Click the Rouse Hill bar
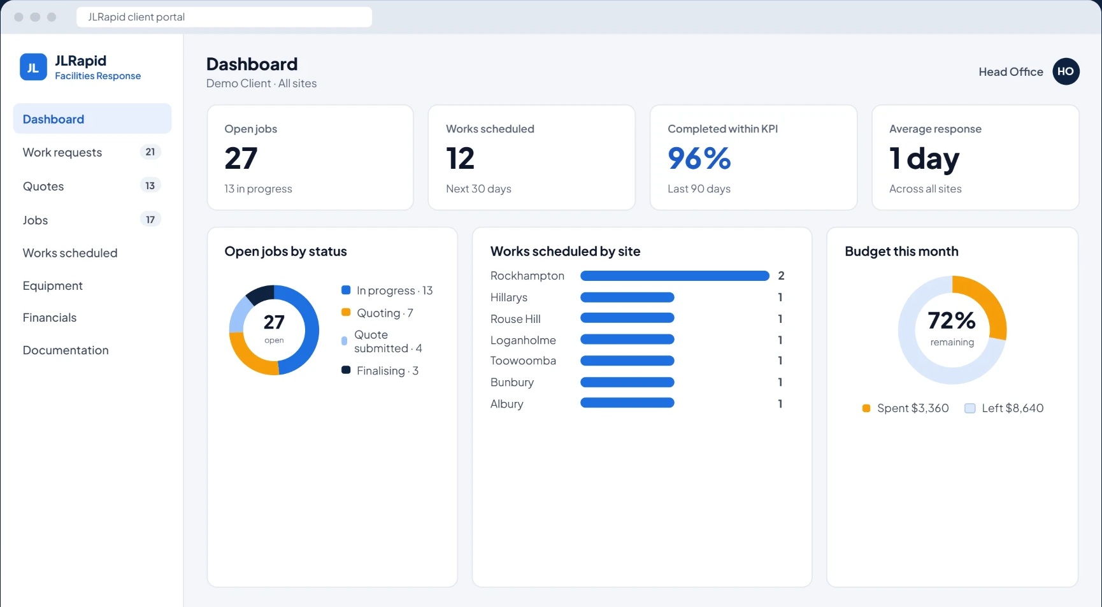This screenshot has width=1102, height=607. [x=627, y=318]
